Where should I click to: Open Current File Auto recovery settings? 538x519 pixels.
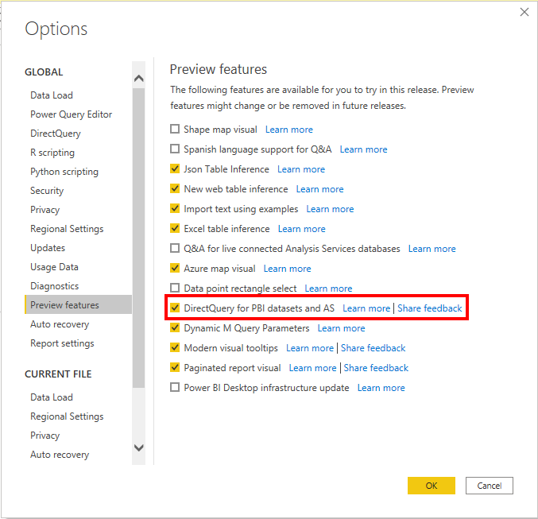click(x=60, y=455)
